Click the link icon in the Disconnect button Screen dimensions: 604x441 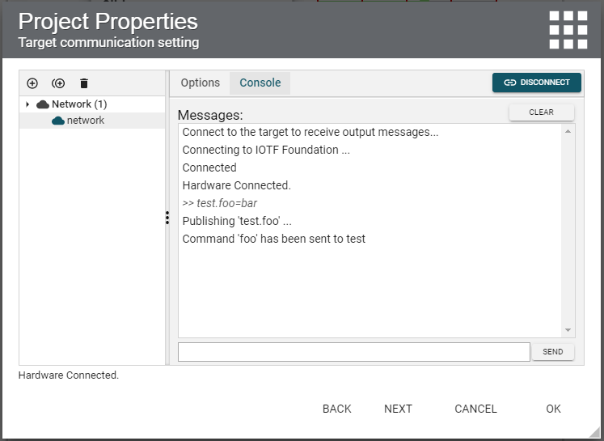tap(509, 83)
